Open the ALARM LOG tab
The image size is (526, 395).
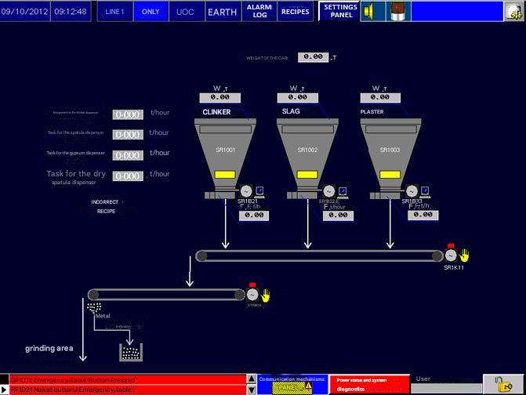coord(259,11)
